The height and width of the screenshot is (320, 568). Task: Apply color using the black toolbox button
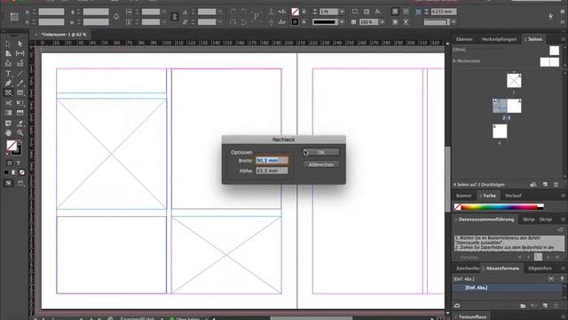coord(6,172)
